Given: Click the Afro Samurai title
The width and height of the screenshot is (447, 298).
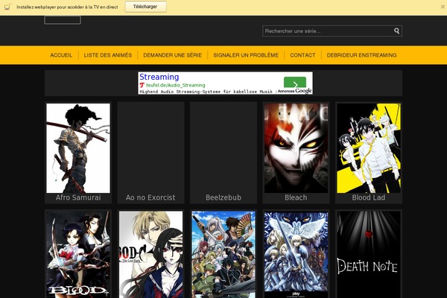Looking at the screenshot, I should pos(78,197).
